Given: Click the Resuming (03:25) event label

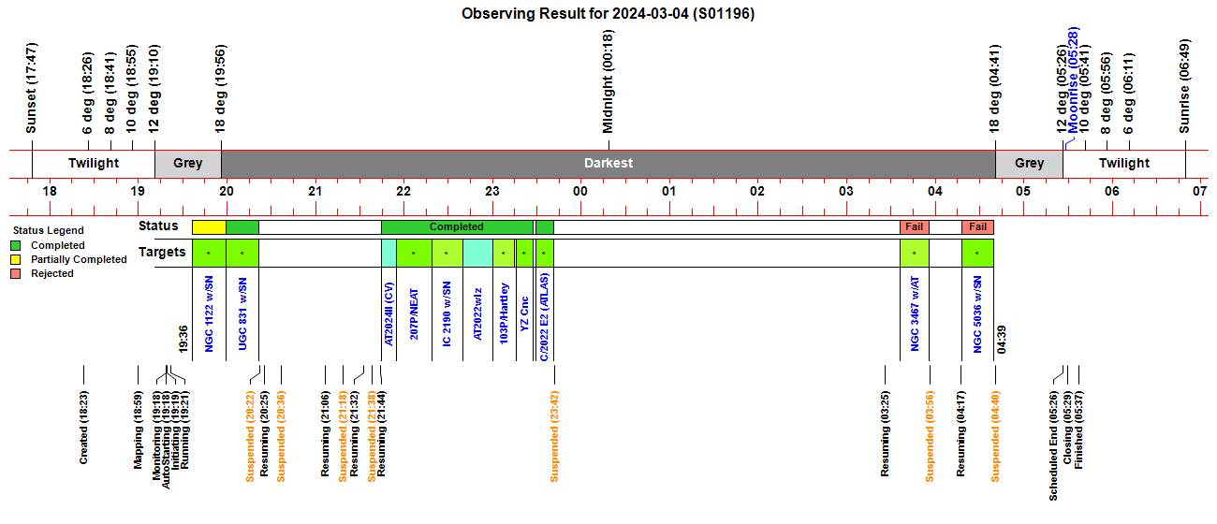Looking at the screenshot, I should pos(886,434).
